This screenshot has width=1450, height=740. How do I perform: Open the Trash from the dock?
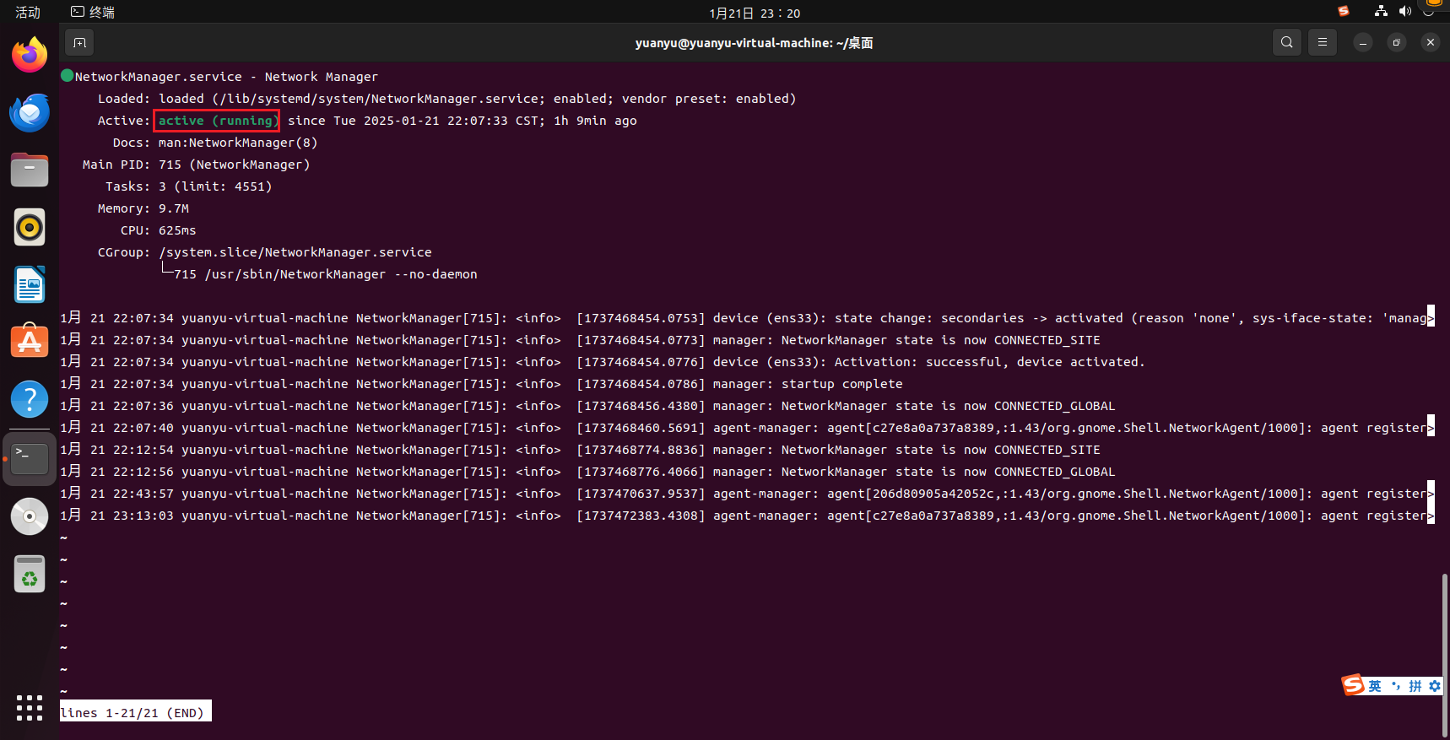pyautogui.click(x=30, y=575)
